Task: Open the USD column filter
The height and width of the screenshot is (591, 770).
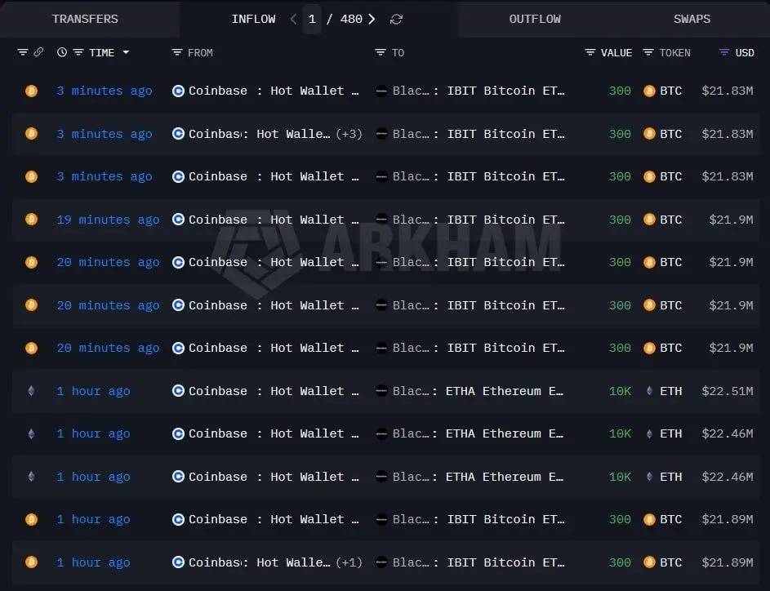Action: pyautogui.click(x=723, y=52)
